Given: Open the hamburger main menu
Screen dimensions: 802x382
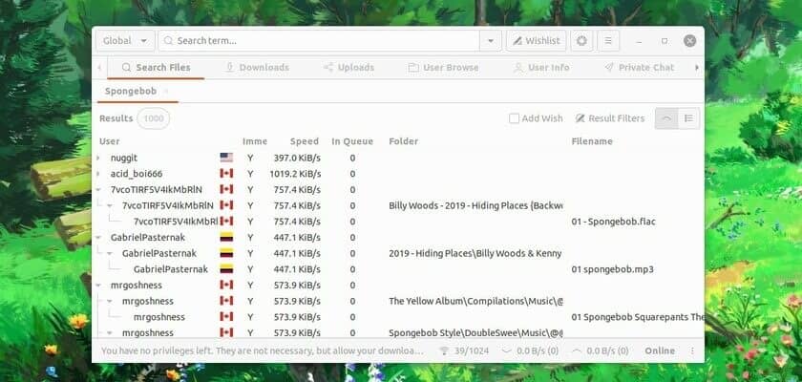Looking at the screenshot, I should click(x=608, y=41).
